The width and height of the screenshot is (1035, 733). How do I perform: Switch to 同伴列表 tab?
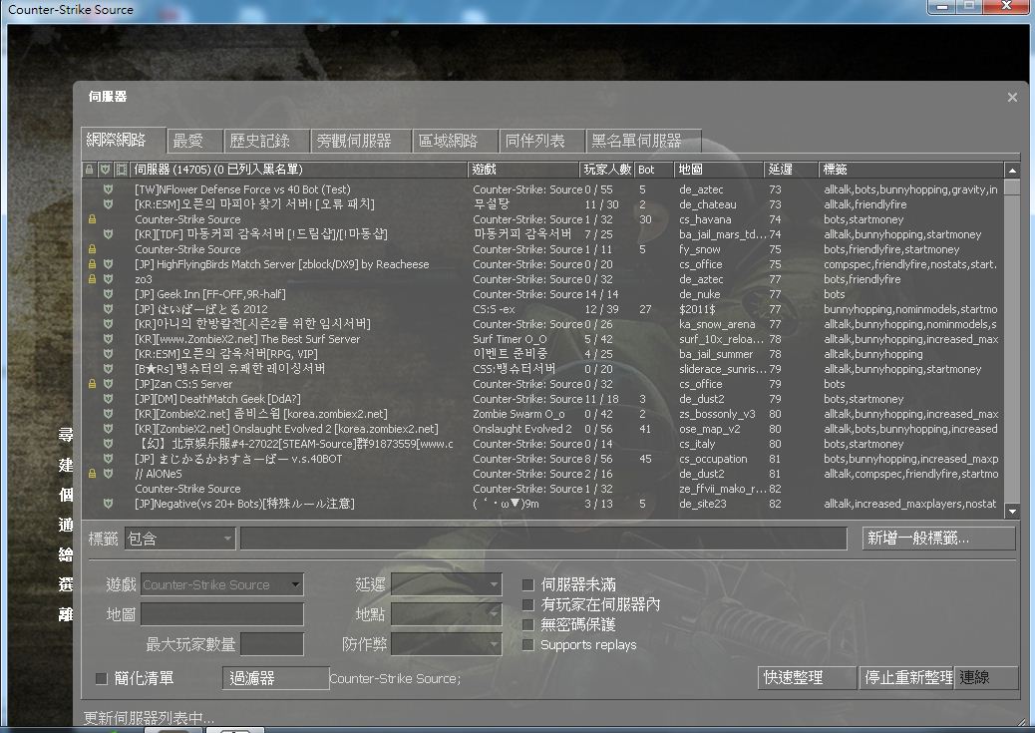pos(541,141)
